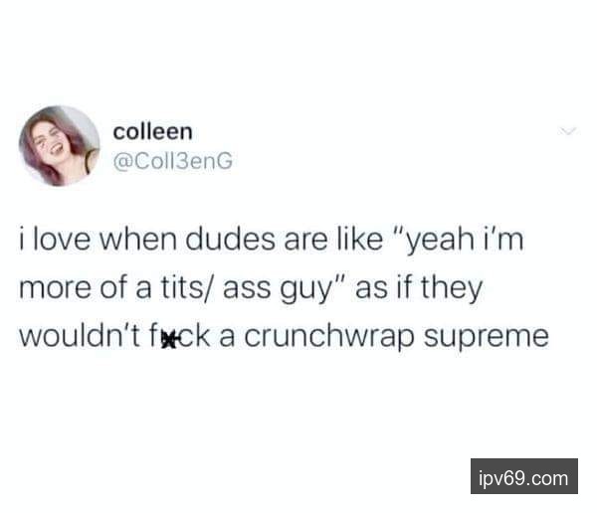
Task: Expand the tweet options chevron
Action: [x=568, y=131]
